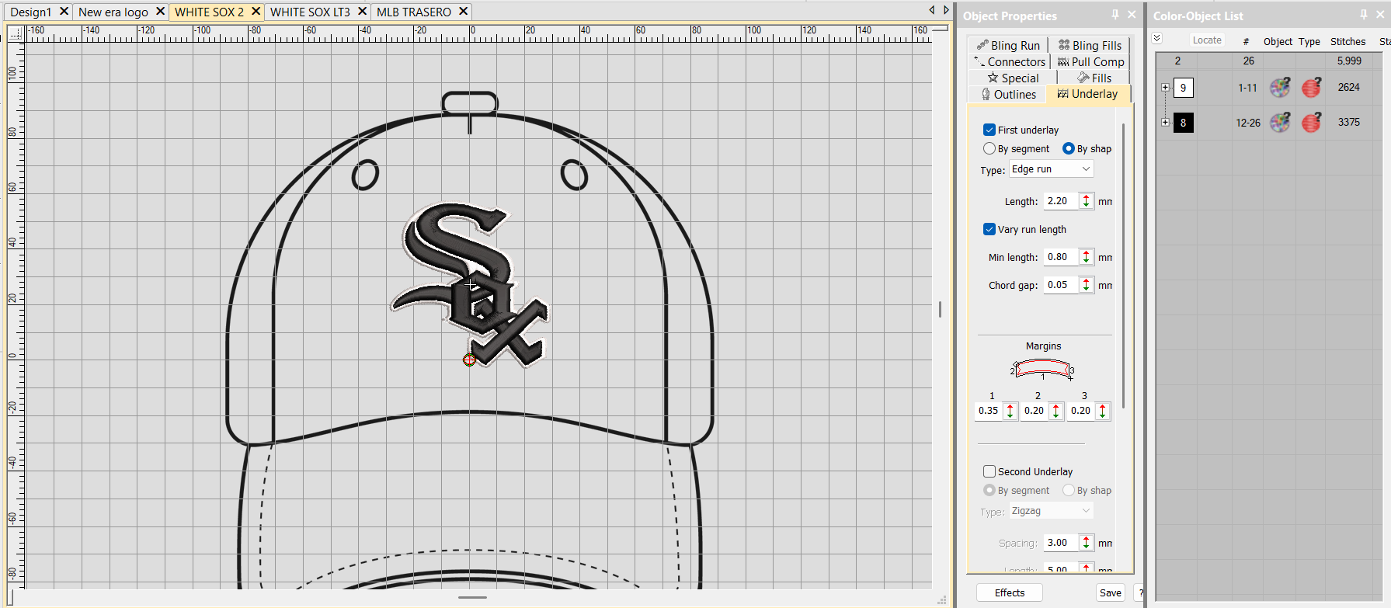Screen dimensions: 1391x608
Task: Adjust the Chord gap 0.05 stepper
Action: tap(1086, 285)
